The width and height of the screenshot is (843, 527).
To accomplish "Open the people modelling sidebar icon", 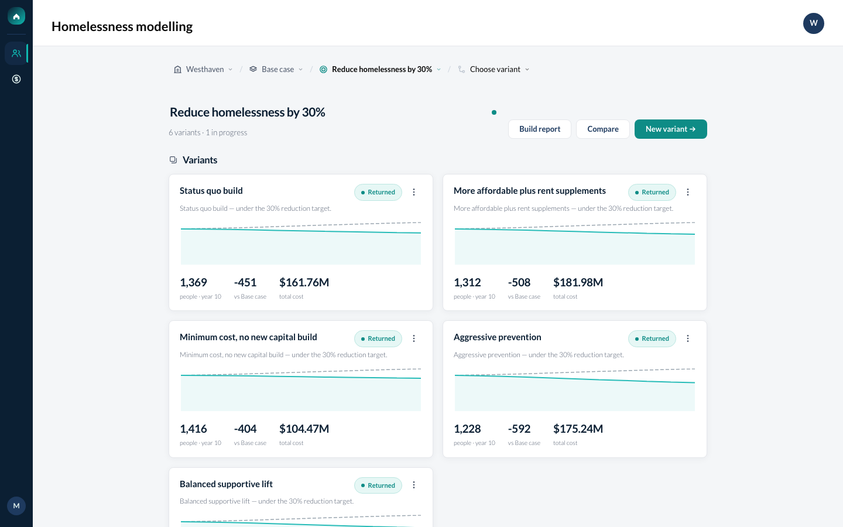I will point(16,53).
